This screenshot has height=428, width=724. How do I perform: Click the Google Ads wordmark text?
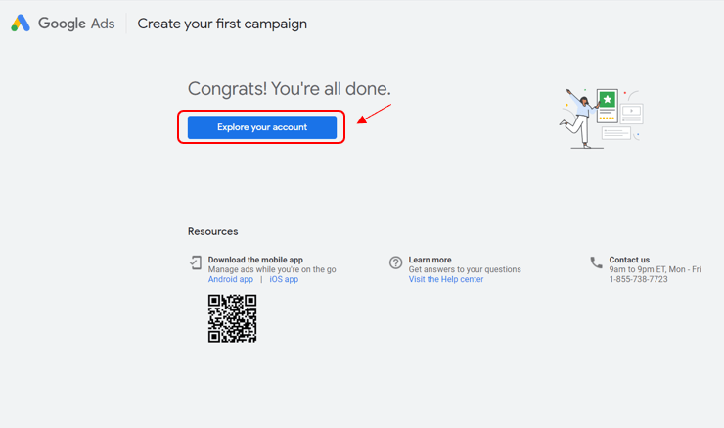pyautogui.click(x=76, y=24)
